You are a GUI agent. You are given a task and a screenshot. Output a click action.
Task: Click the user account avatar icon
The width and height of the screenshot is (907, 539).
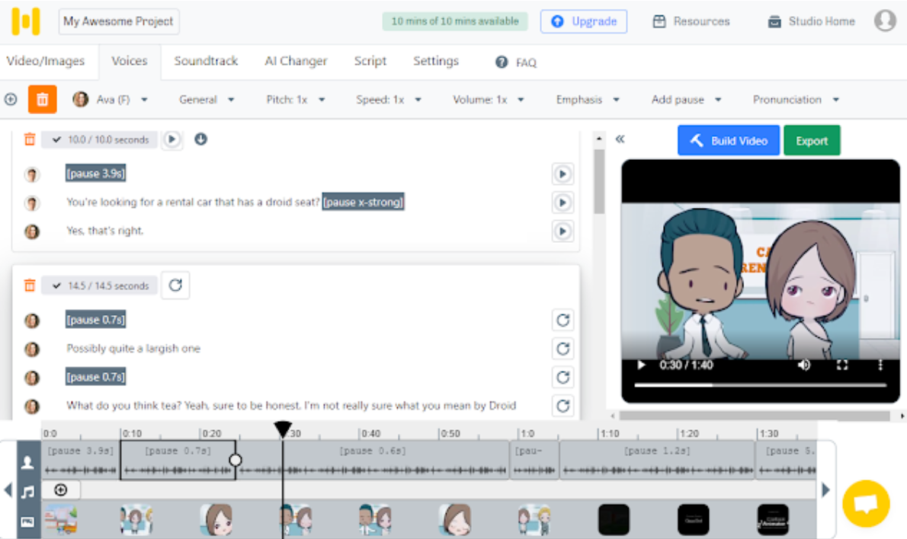pos(884,21)
